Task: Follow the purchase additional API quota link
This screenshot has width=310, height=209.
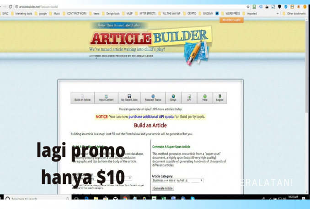Action: [x=154, y=117]
